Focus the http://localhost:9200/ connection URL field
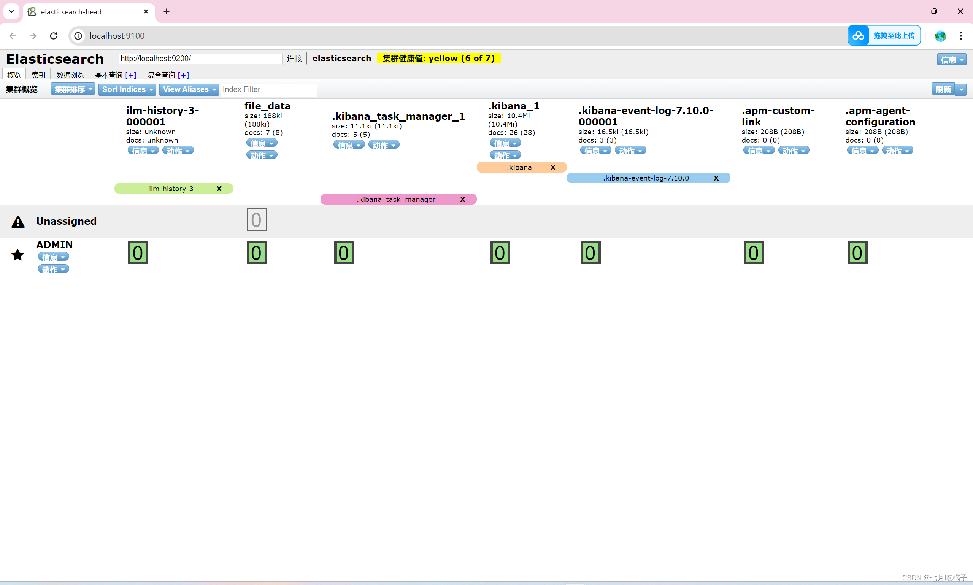 tap(200, 59)
